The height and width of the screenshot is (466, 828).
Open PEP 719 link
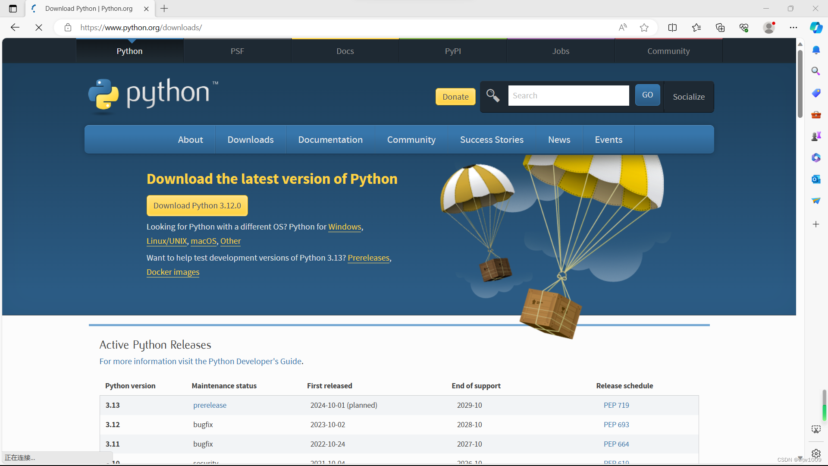[616, 405]
